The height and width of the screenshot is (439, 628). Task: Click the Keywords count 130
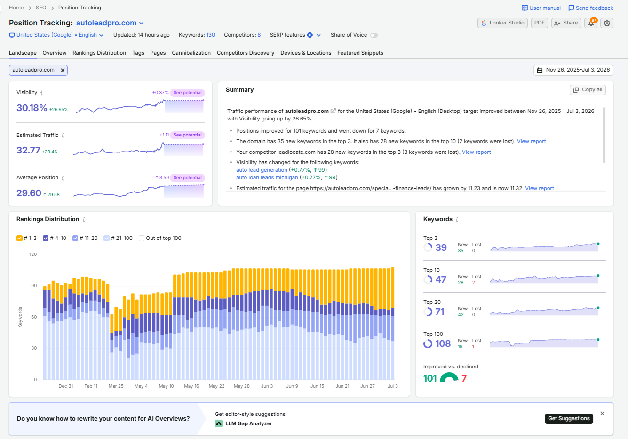click(210, 35)
